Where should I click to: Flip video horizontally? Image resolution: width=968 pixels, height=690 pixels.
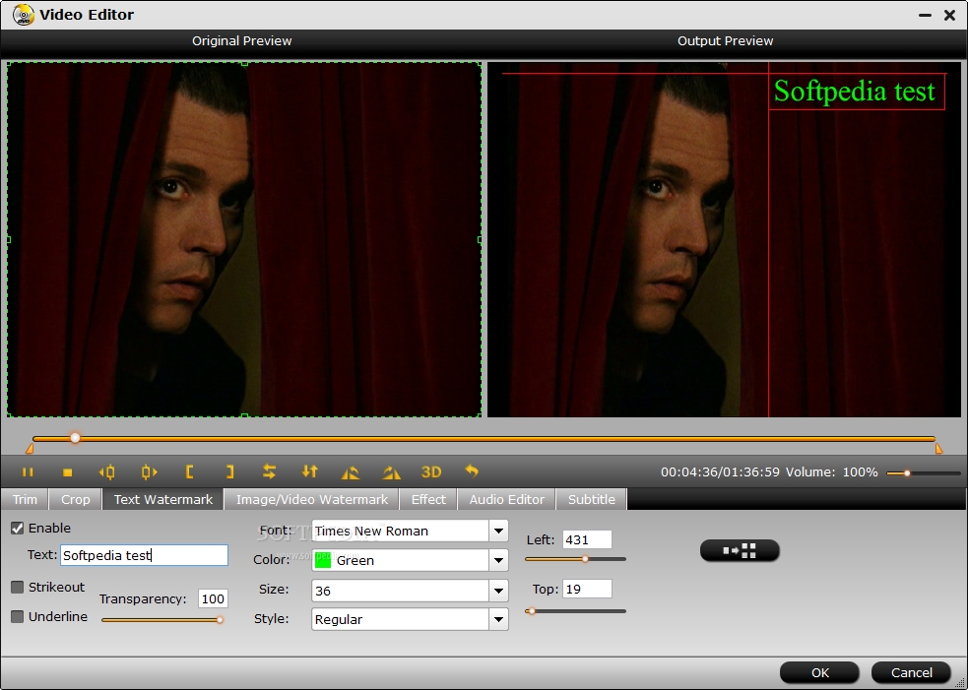(269, 472)
